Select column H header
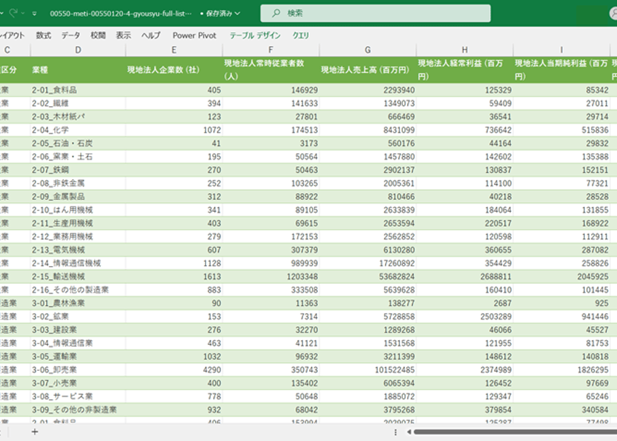Image resolution: width=617 pixels, height=441 pixels. coord(465,50)
